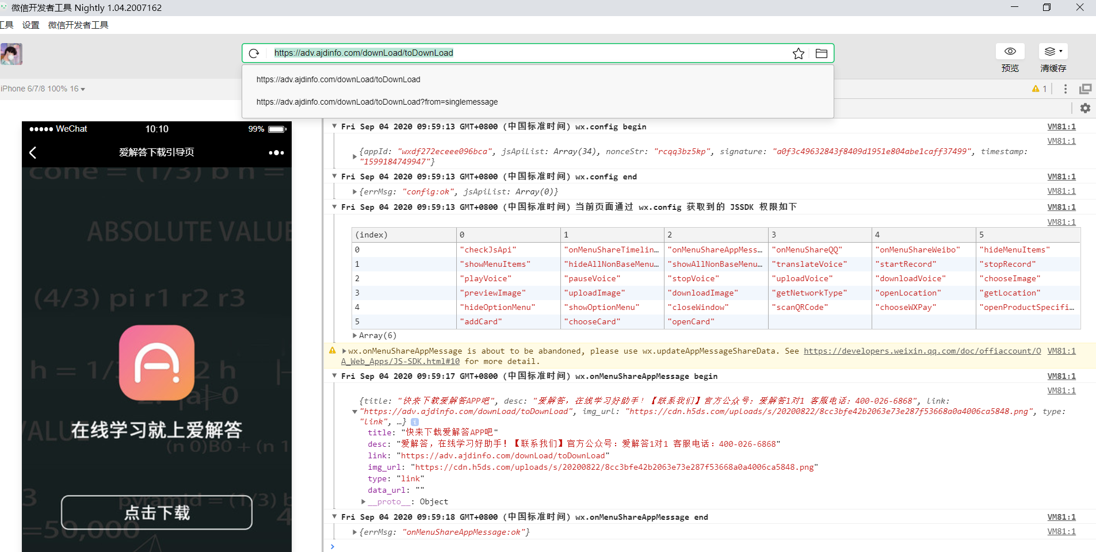Open the iPhone 6/7/8 device dropdown
Image resolution: width=1096 pixels, height=552 pixels.
(43, 89)
